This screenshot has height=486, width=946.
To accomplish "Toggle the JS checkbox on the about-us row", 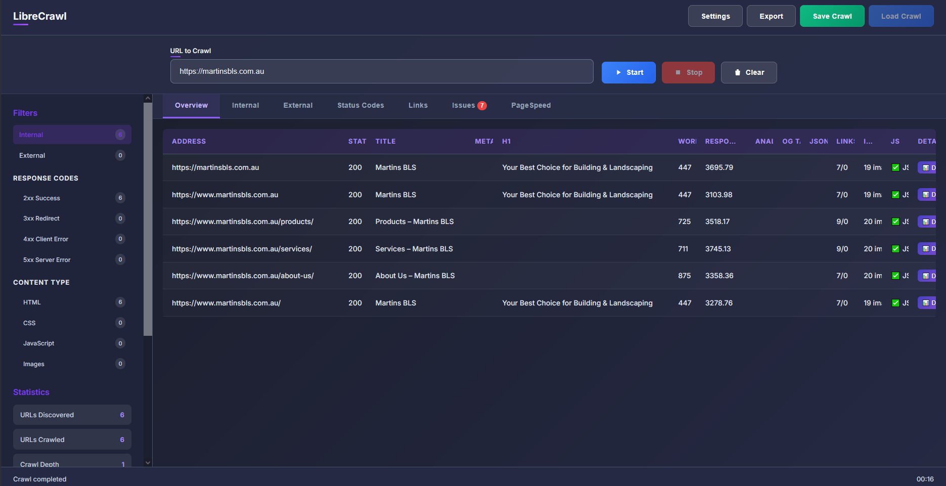I will [895, 276].
